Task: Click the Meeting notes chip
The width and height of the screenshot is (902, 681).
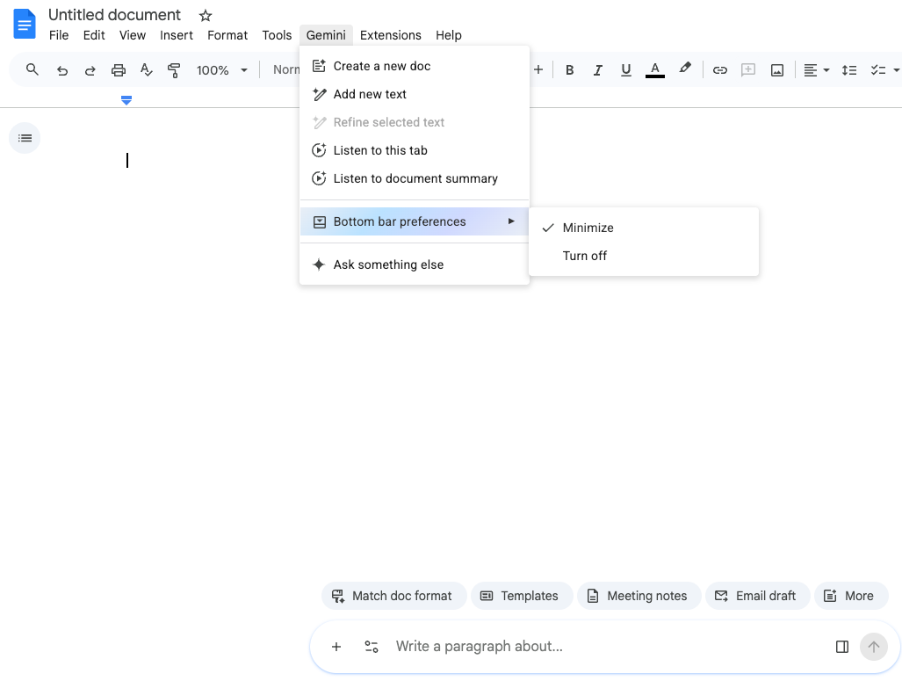Action: (639, 596)
